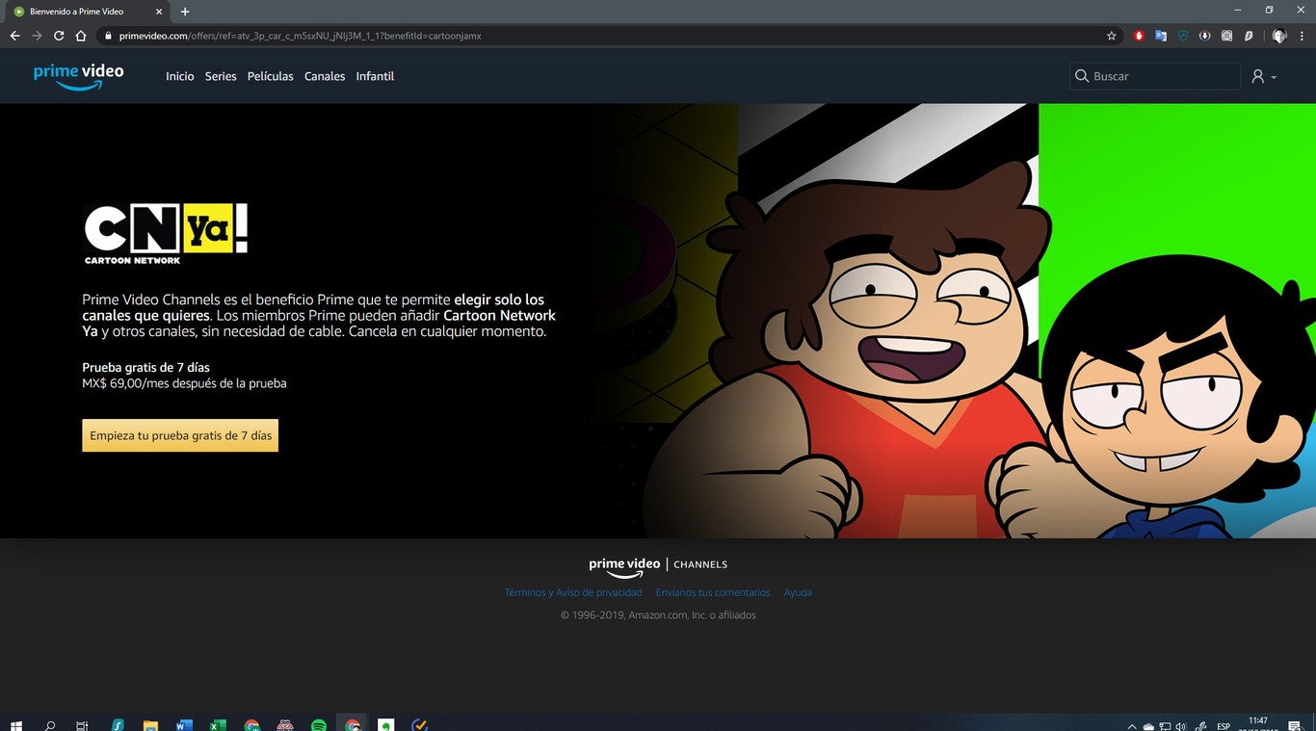Open the grey chip-shaped extension

pyautogui.click(x=1226, y=36)
